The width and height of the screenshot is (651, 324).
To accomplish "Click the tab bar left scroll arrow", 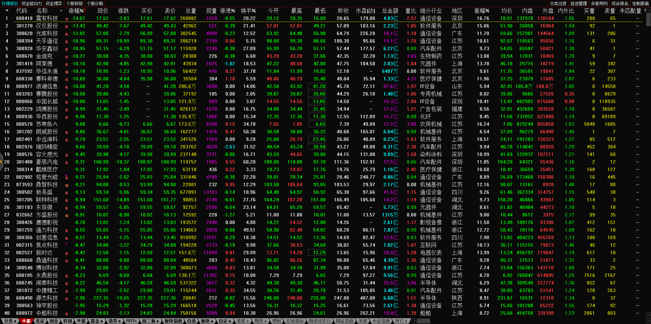I will coord(415,321).
